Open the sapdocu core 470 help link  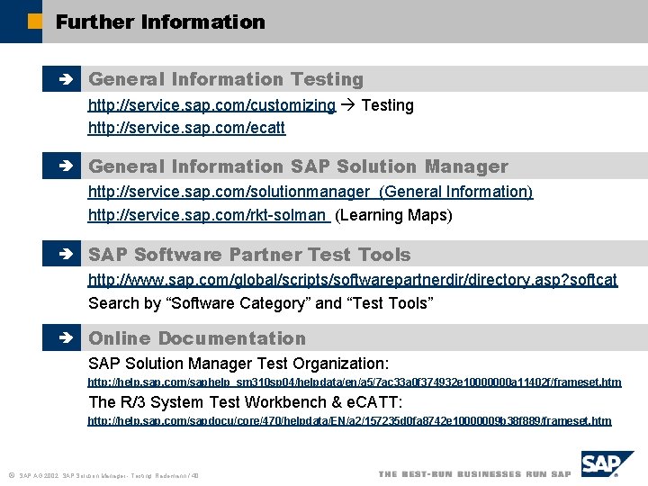[349, 420]
